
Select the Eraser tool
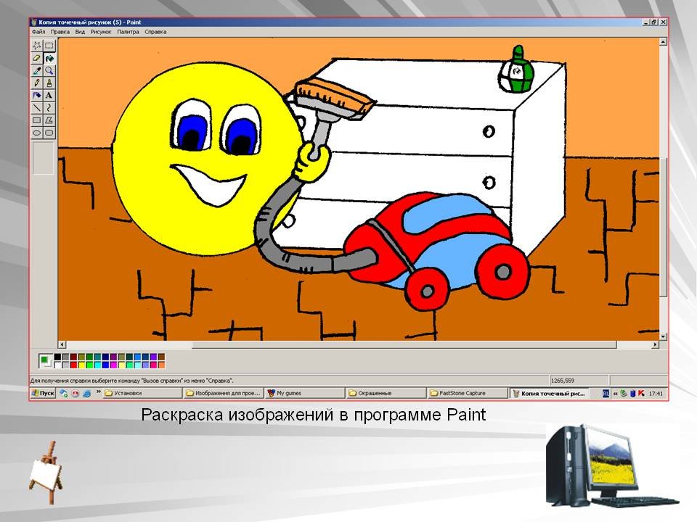37,58
